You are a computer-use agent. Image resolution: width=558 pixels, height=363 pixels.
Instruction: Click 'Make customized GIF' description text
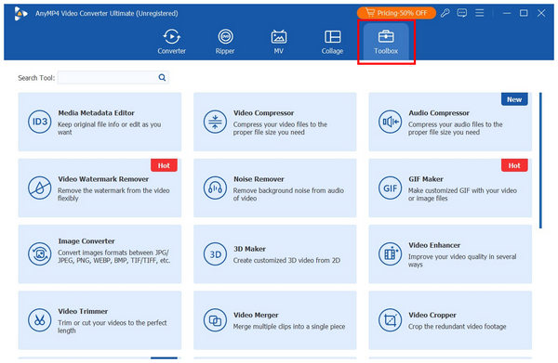pyautogui.click(x=462, y=194)
